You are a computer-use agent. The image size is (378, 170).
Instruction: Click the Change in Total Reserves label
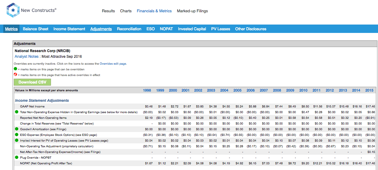[x=57, y=124]
